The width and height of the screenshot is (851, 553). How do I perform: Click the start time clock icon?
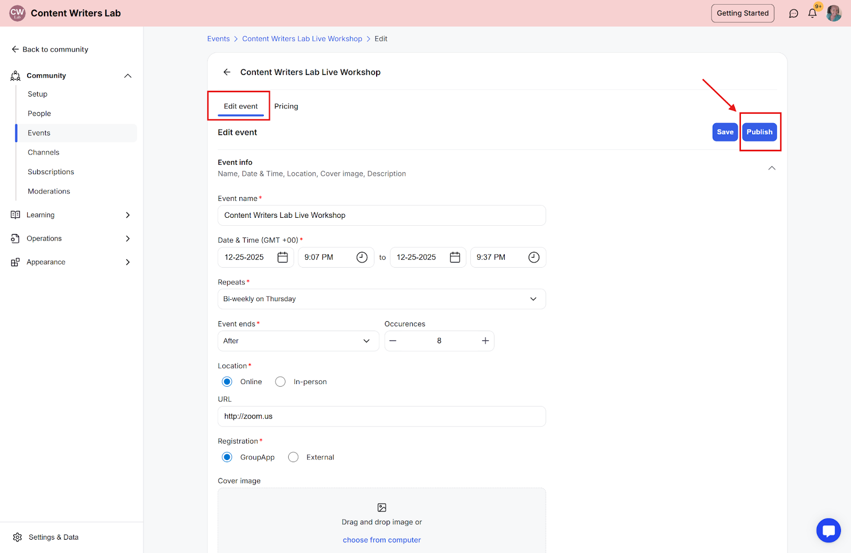(362, 257)
